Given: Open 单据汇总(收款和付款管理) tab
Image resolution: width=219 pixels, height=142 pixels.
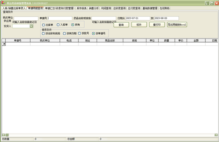Looking at the screenshot, I should (x=59, y=8).
